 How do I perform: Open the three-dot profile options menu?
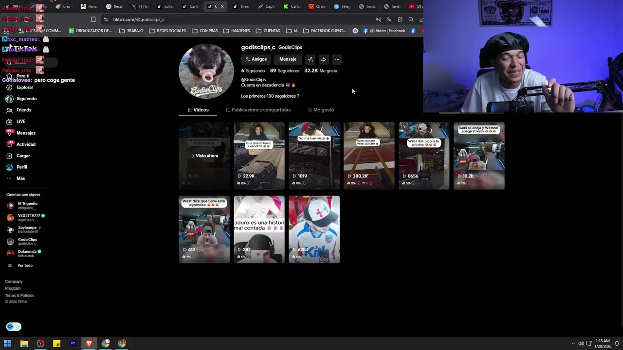click(x=337, y=59)
